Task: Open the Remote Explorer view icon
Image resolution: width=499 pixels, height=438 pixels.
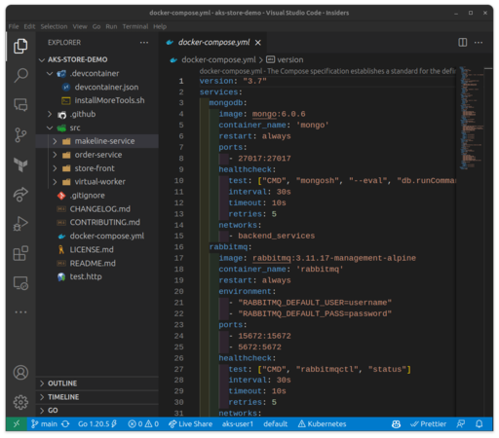Action: 20,283
